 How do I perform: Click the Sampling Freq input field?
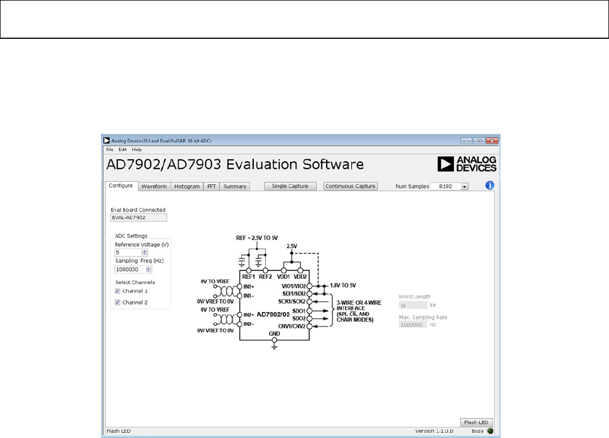[127, 269]
